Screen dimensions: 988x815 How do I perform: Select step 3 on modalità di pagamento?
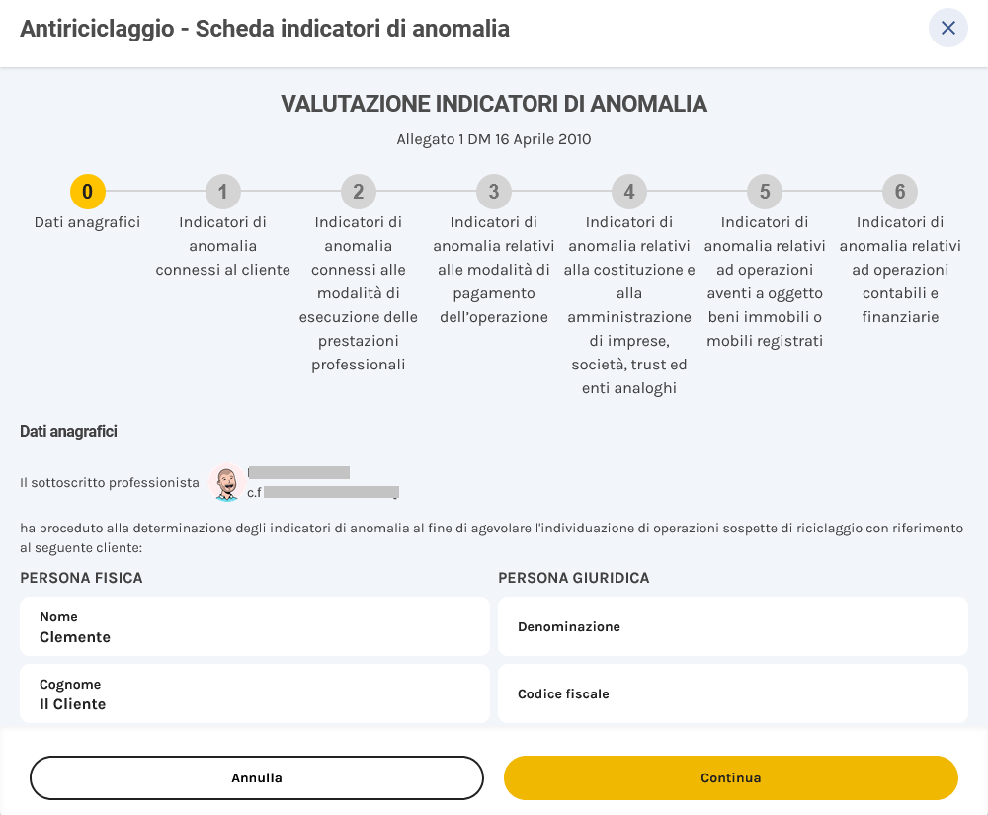pos(492,193)
